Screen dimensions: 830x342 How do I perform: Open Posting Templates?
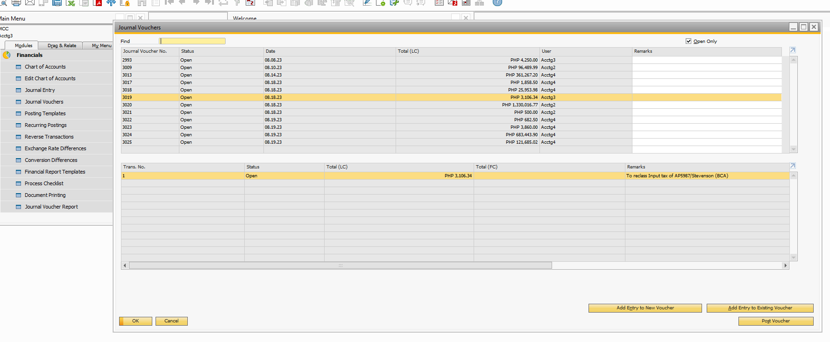tap(45, 113)
